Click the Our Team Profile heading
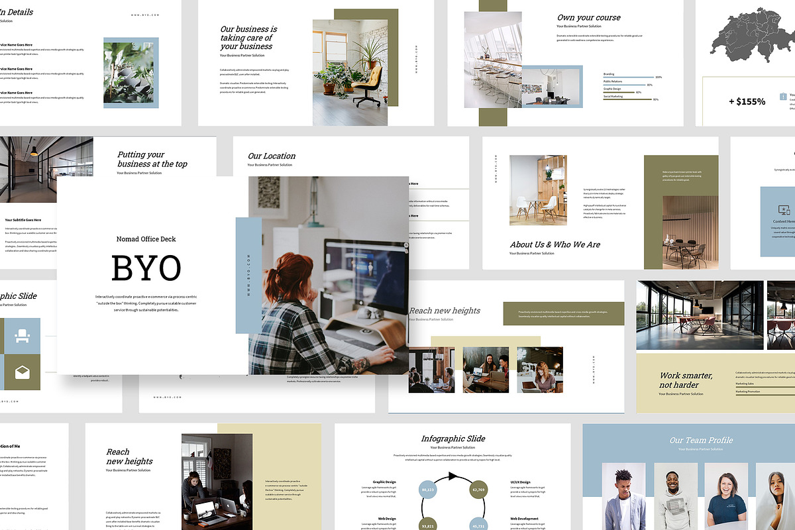The width and height of the screenshot is (795, 530). coord(701,440)
